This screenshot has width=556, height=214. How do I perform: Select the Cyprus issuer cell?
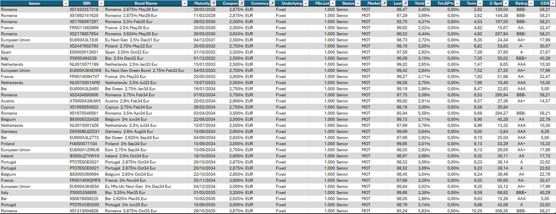point(7,107)
